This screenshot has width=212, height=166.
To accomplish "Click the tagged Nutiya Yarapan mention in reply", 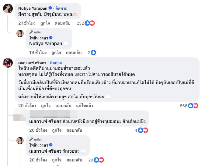I will pyautogui.click(x=46, y=44).
